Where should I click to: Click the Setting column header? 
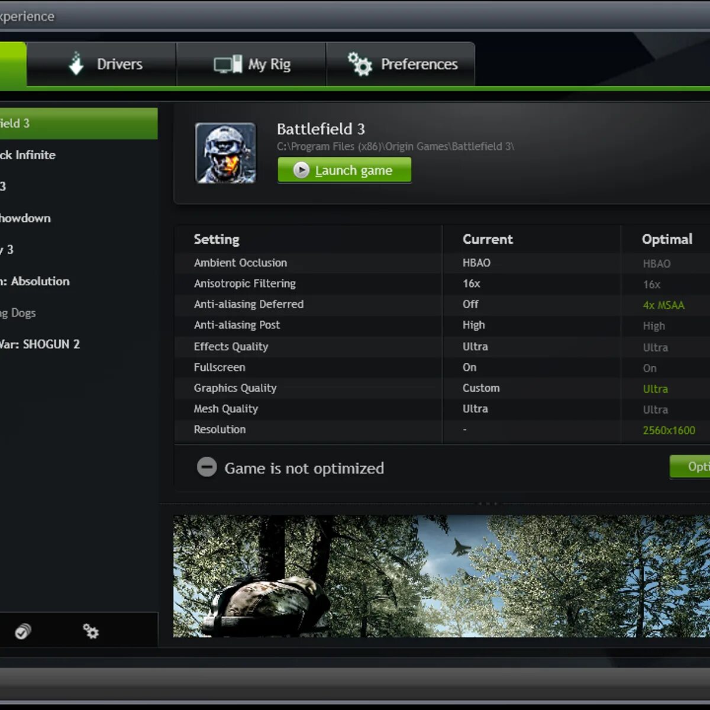(x=217, y=239)
